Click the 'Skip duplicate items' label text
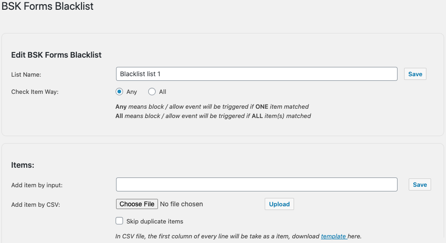Screen dimensions: 446x243 155,222
